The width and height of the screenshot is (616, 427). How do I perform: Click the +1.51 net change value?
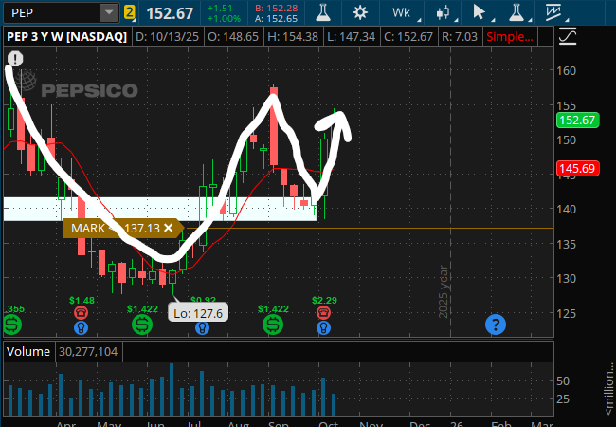(220, 8)
